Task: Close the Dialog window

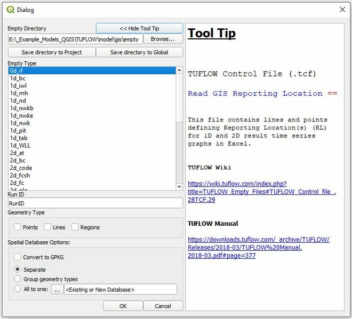Action: (x=342, y=10)
